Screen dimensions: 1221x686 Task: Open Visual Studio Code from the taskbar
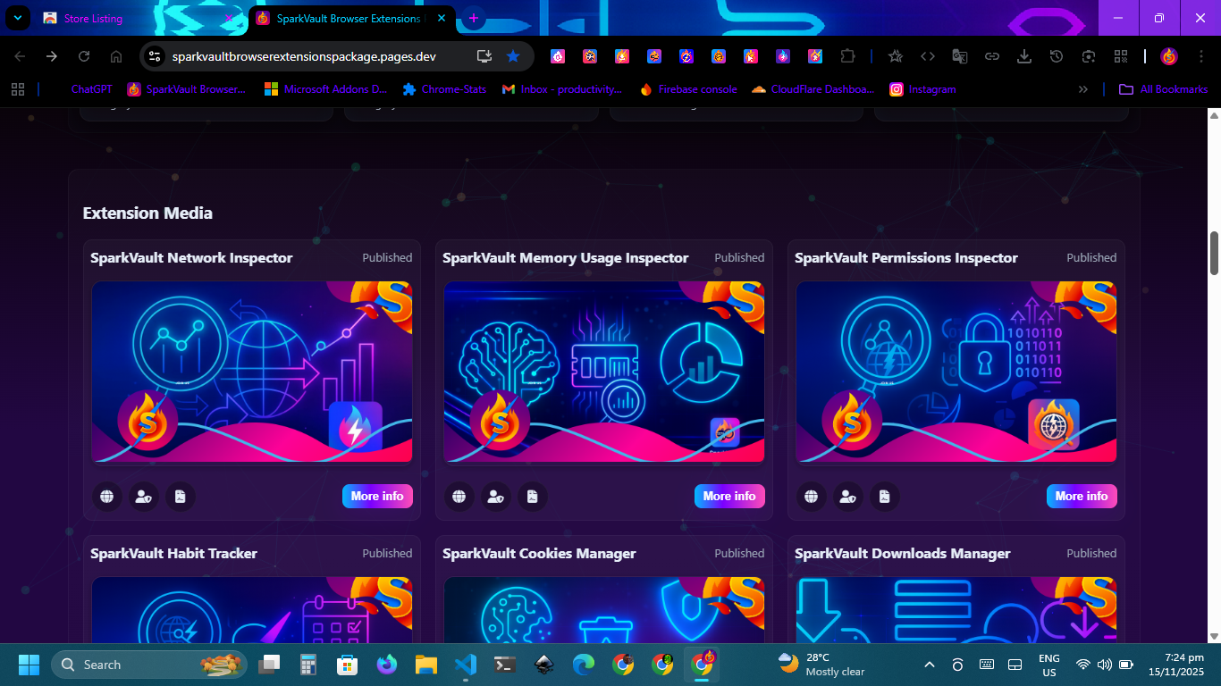point(465,665)
